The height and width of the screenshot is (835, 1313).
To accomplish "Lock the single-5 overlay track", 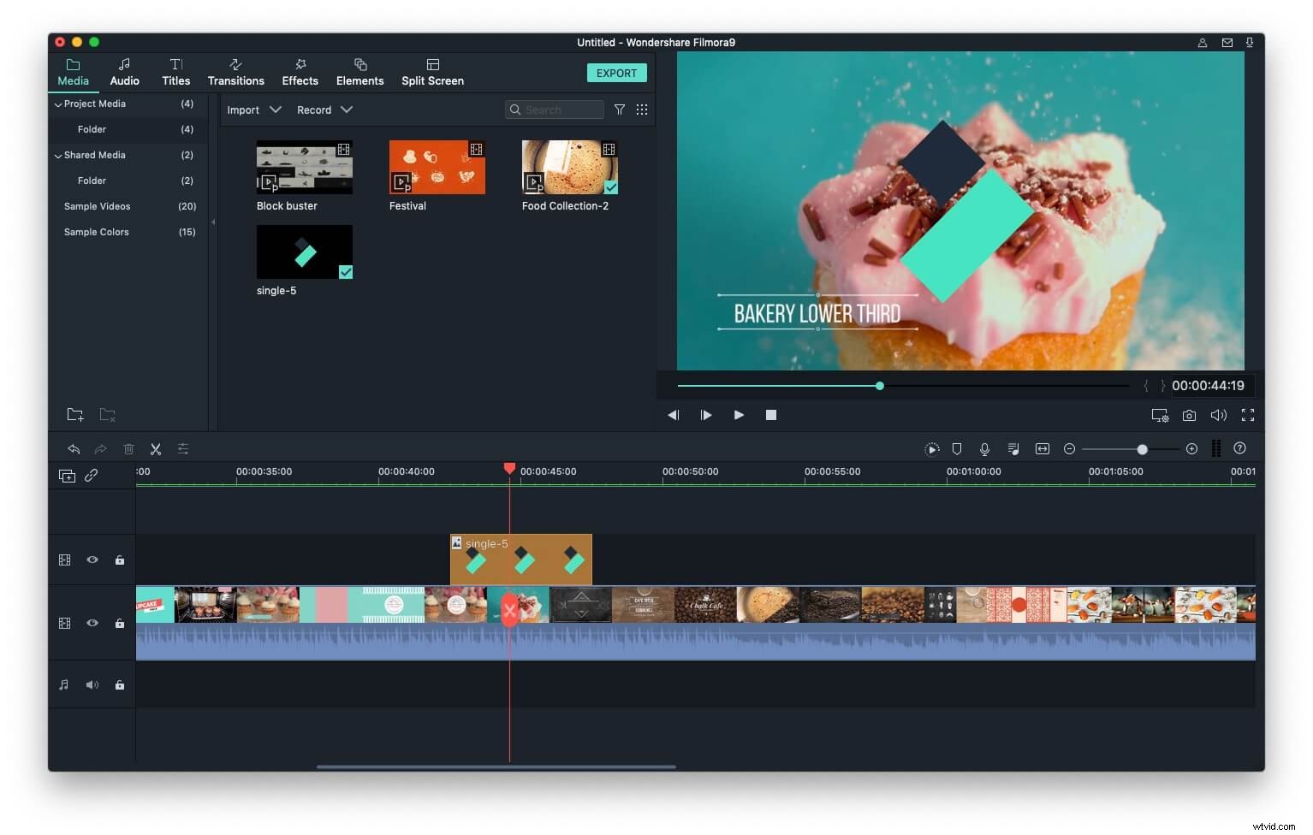I will click(120, 560).
